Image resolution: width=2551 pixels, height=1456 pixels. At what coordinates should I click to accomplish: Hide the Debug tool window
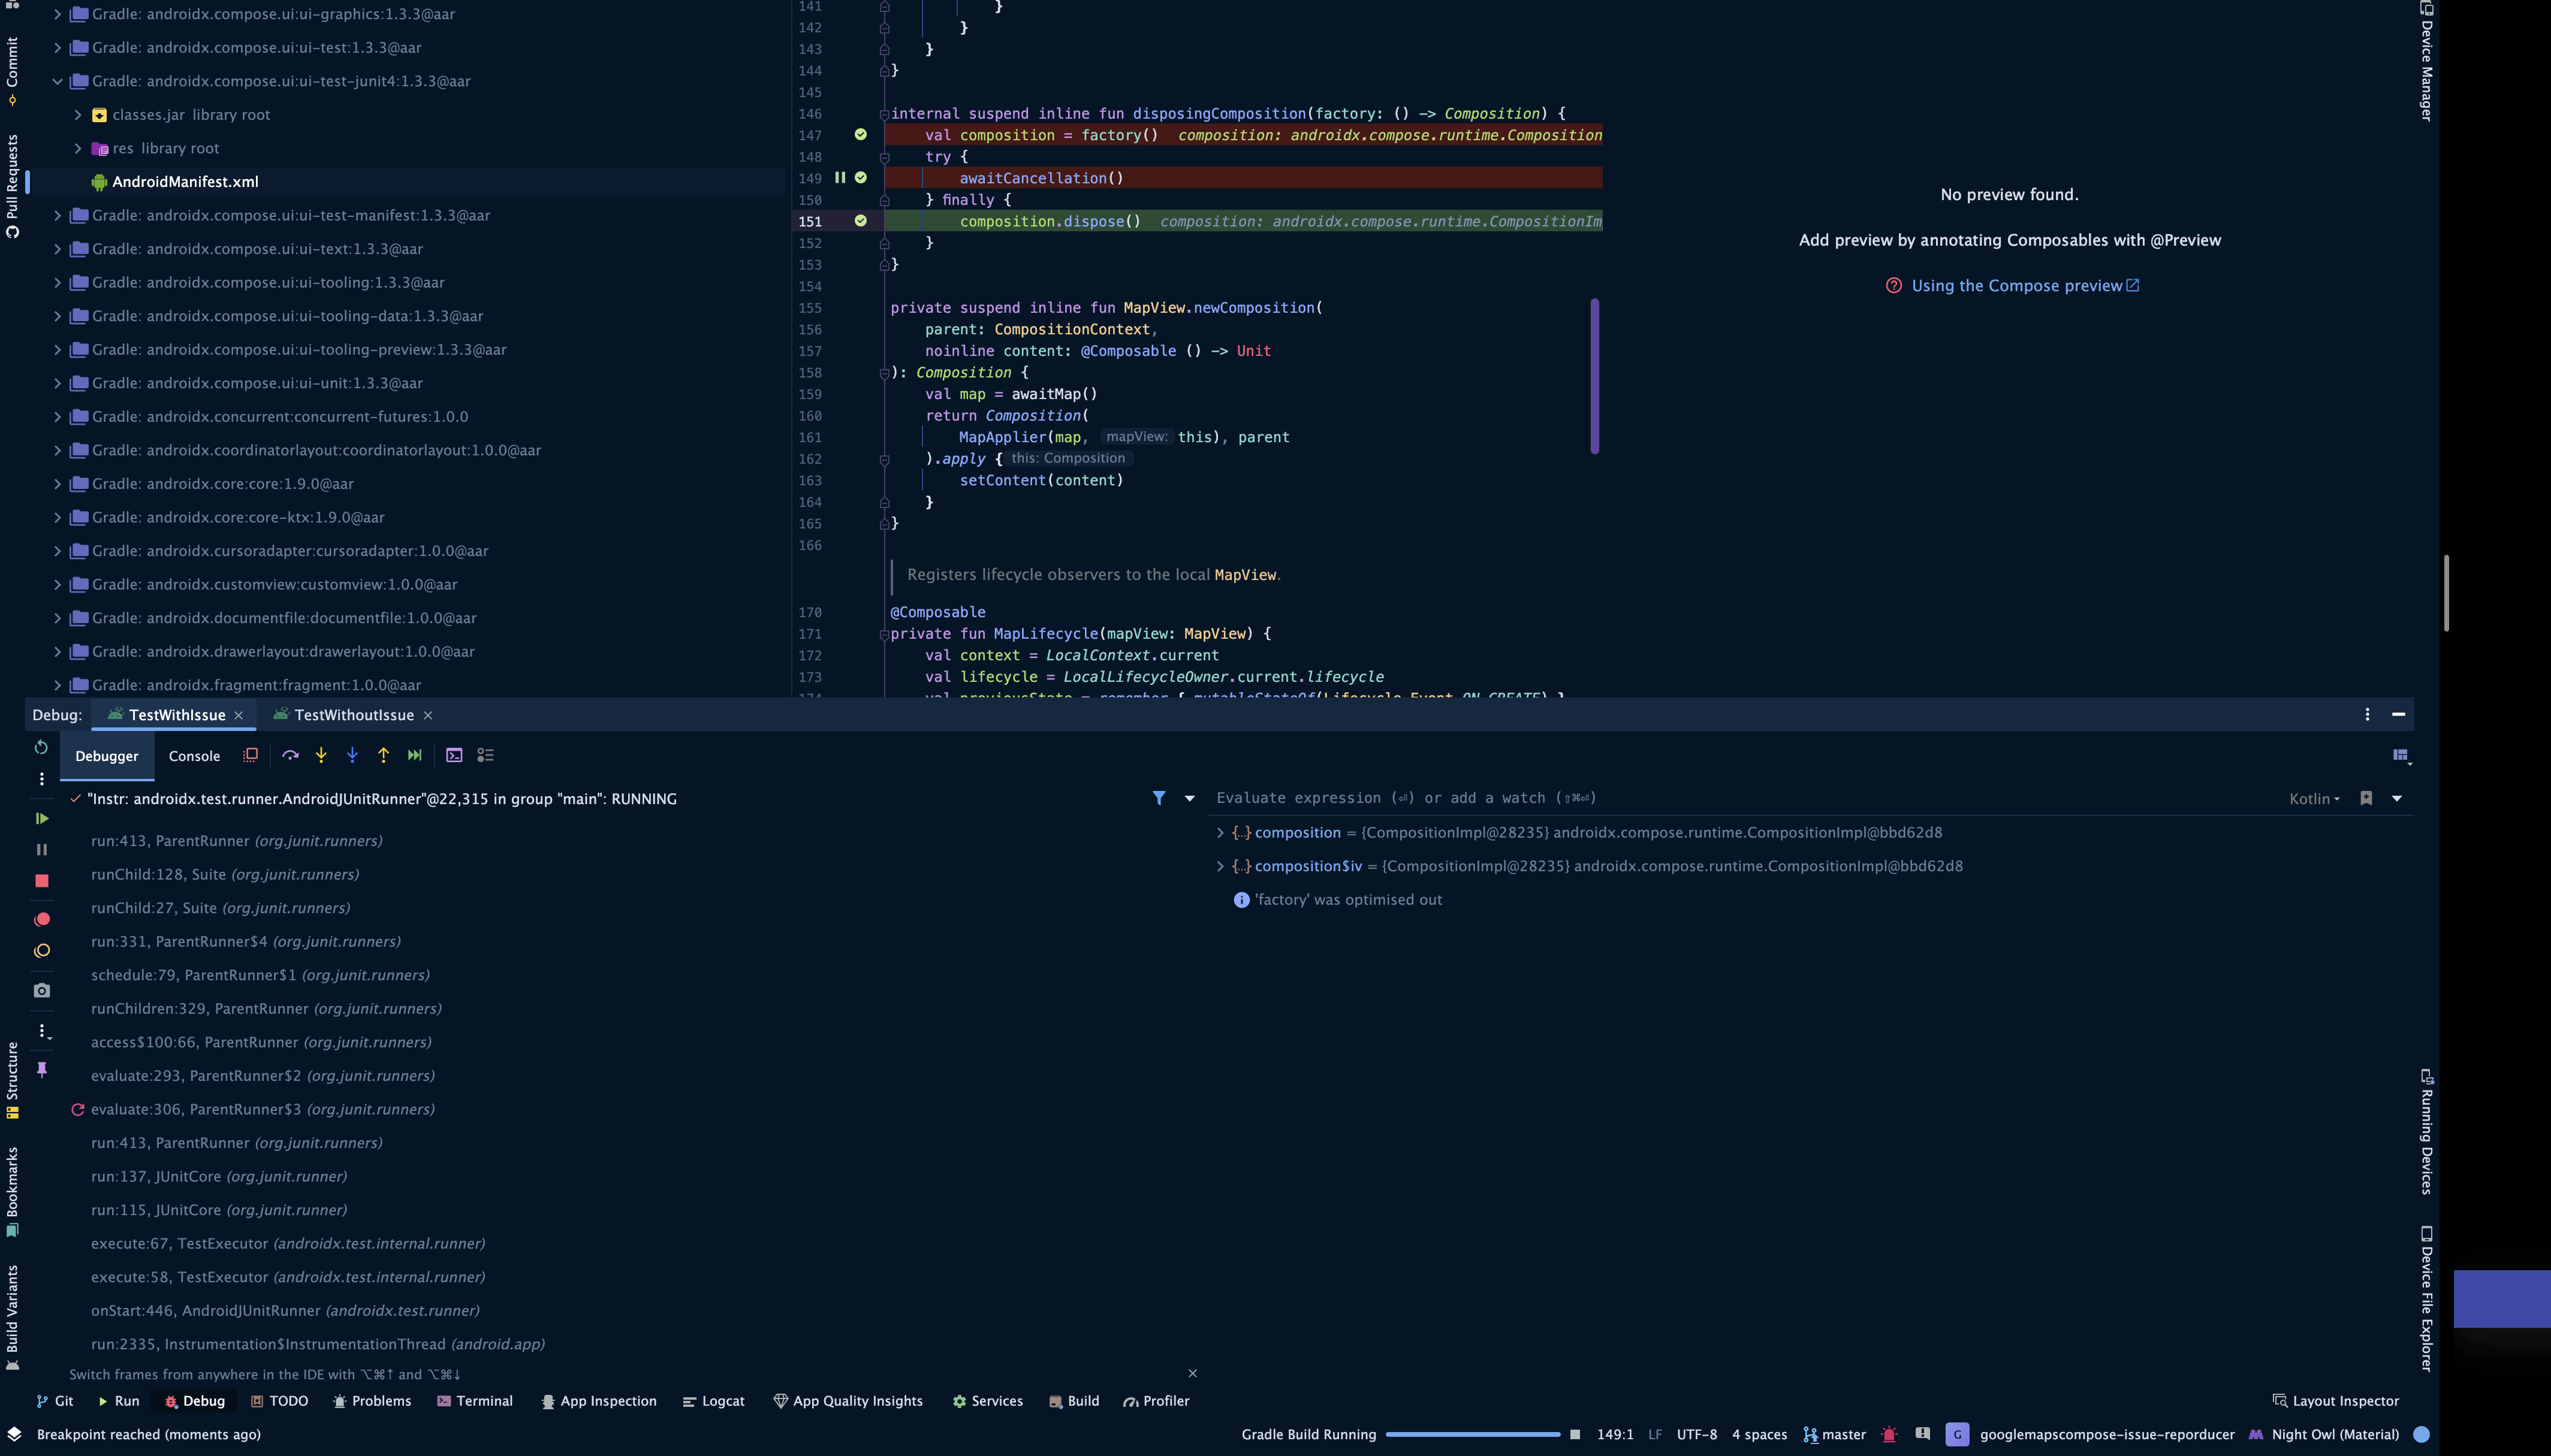(2398, 714)
